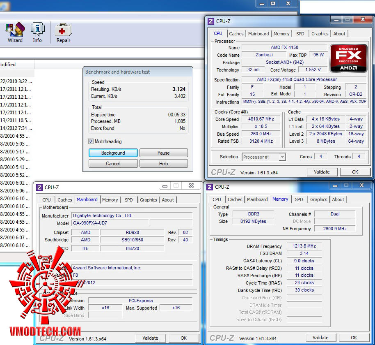Click the Rated FSB 3120.4 MHz value
This screenshot has height=345, width=375.
261,141
